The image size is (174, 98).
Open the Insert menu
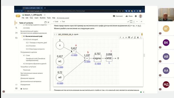point(36,18)
